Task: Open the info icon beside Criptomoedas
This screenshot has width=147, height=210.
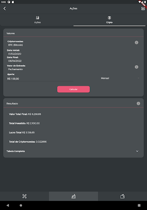Action: pos(136,43)
